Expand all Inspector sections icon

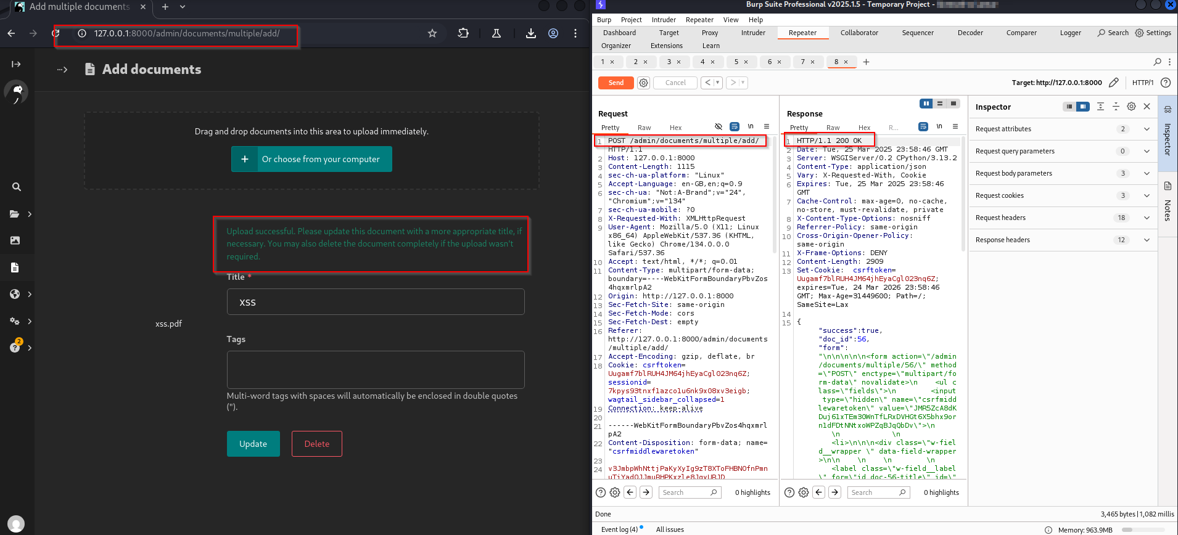coord(1100,107)
